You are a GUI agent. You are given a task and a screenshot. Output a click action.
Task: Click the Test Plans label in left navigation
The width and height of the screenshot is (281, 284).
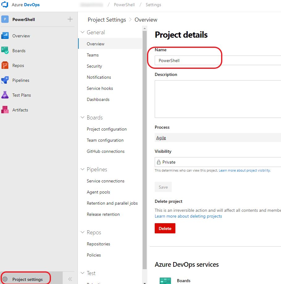tap(22, 95)
